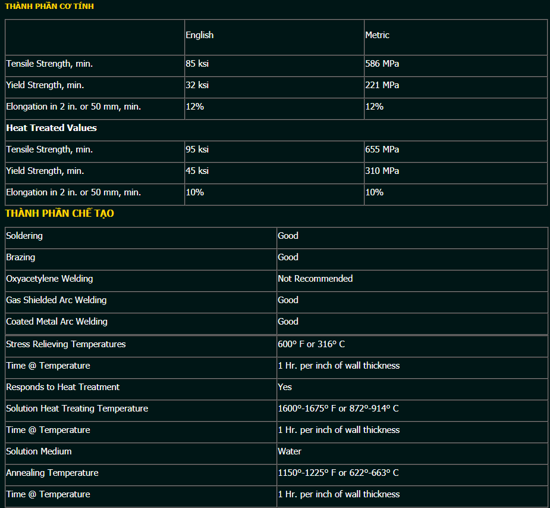Select the 85 ksi tensile value
This screenshot has height=508, width=550.
tap(197, 64)
